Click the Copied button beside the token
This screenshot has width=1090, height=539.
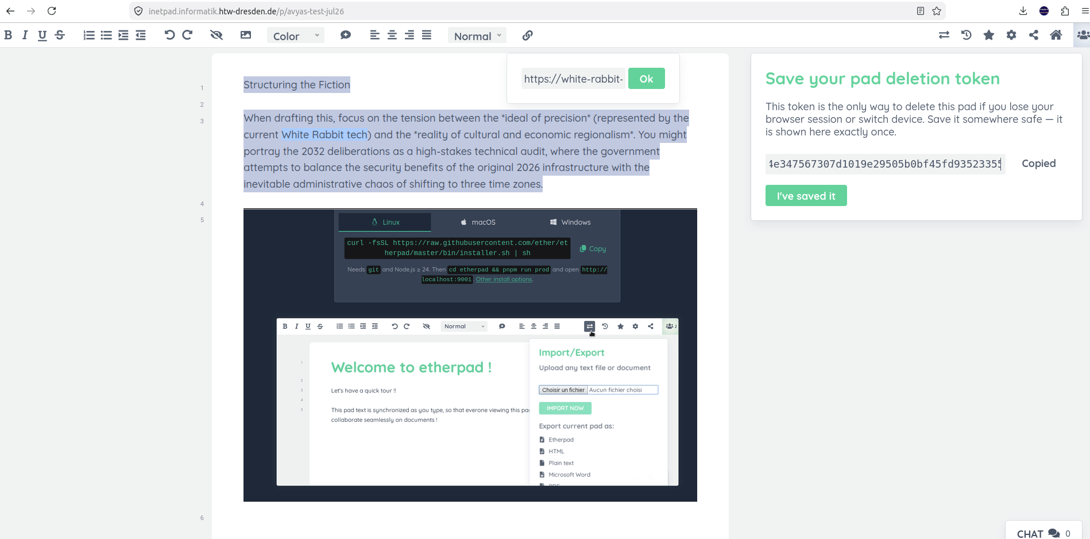[x=1038, y=164]
